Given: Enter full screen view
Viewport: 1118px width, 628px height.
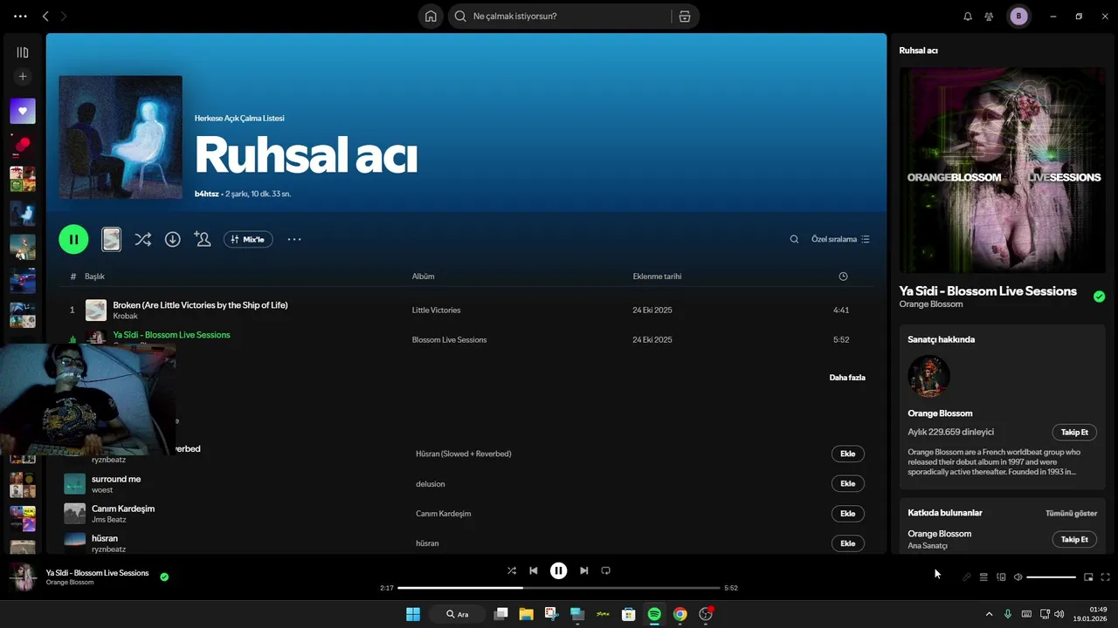Looking at the screenshot, I should pos(1105,577).
